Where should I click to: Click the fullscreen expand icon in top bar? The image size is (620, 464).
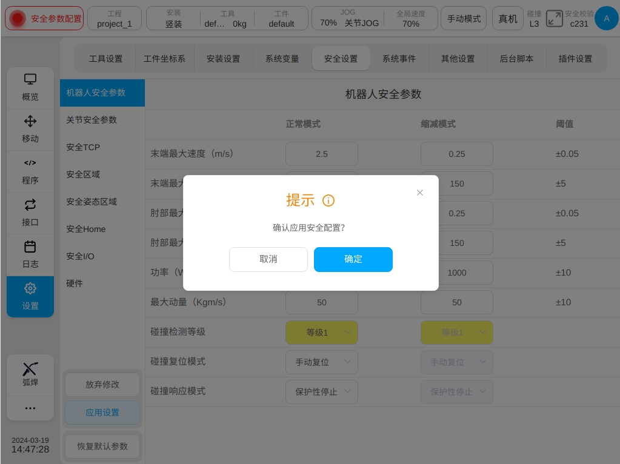[x=554, y=18]
